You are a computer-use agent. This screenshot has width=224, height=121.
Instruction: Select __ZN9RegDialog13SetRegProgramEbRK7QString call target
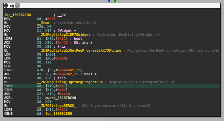click(79, 50)
